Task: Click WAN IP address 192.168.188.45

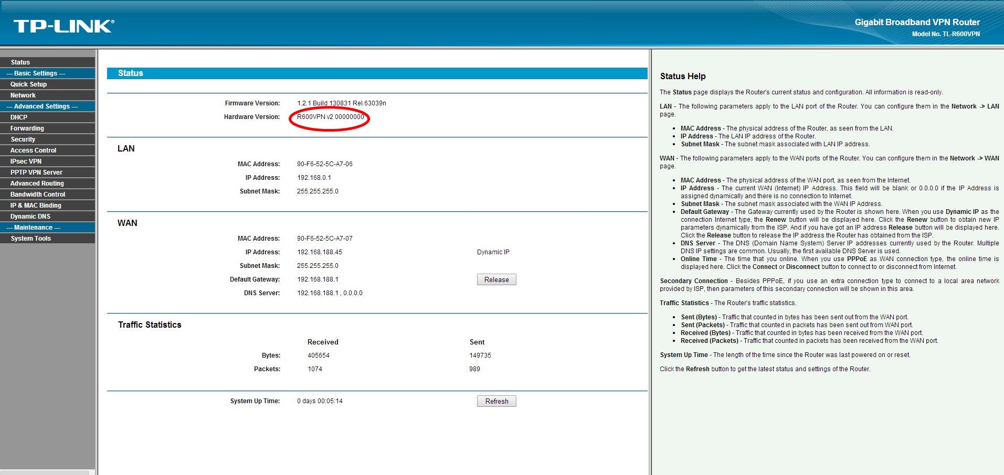Action: (x=320, y=252)
